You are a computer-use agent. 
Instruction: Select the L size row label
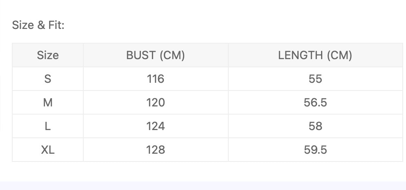[48, 126]
